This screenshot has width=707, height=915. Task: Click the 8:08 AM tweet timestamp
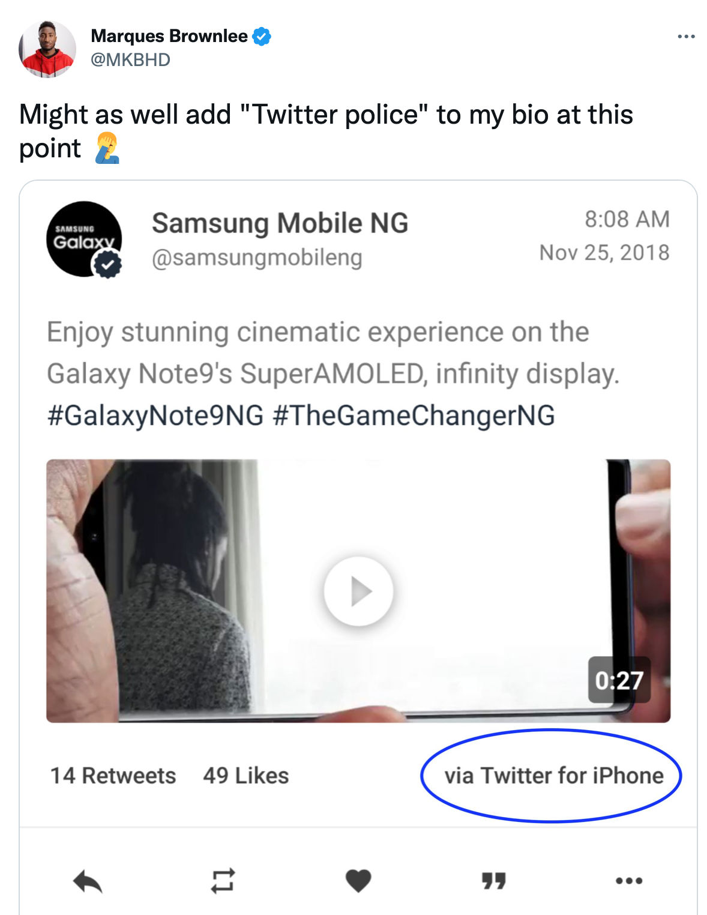627,220
